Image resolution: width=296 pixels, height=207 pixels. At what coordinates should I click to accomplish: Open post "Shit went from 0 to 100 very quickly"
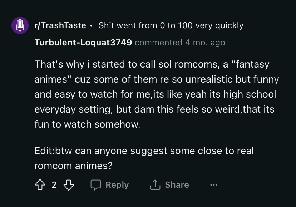click(171, 25)
